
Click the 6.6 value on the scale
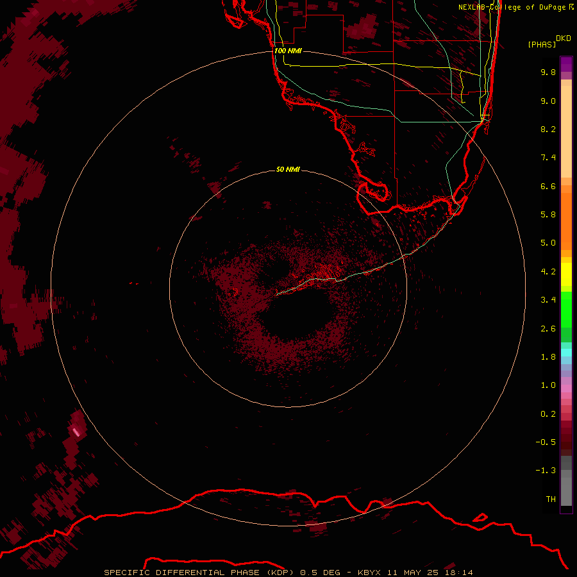[x=548, y=186]
